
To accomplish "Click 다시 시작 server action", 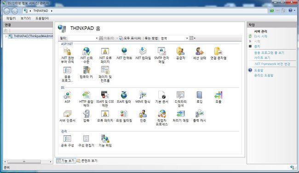I will [260, 36].
